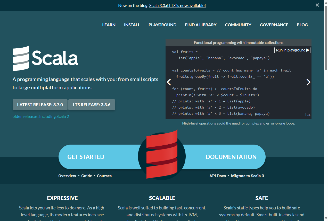Run the code sample in playground
The width and height of the screenshot is (328, 221).
coord(292,50)
